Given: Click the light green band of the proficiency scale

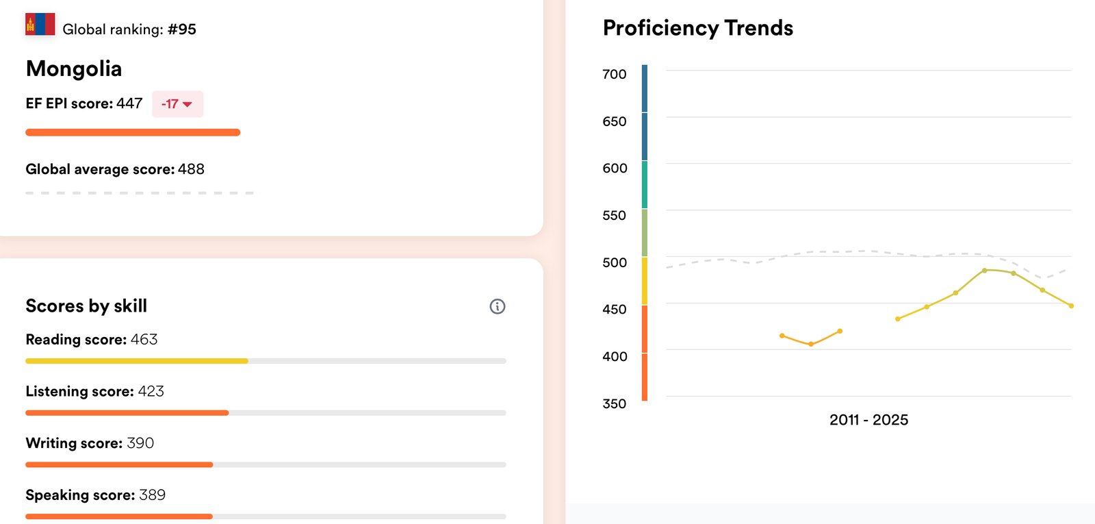Looking at the screenshot, I should [645, 233].
